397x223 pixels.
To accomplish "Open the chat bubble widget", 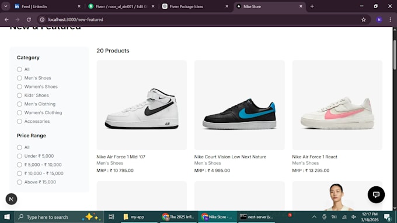I will tap(376, 194).
